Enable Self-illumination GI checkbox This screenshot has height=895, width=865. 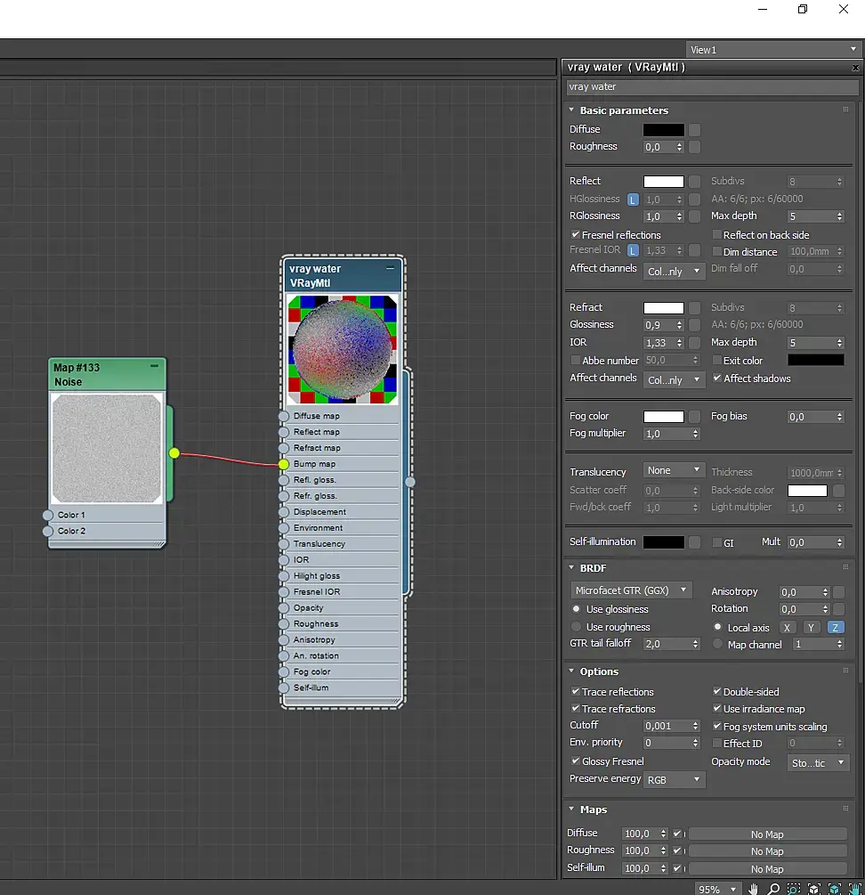716,543
